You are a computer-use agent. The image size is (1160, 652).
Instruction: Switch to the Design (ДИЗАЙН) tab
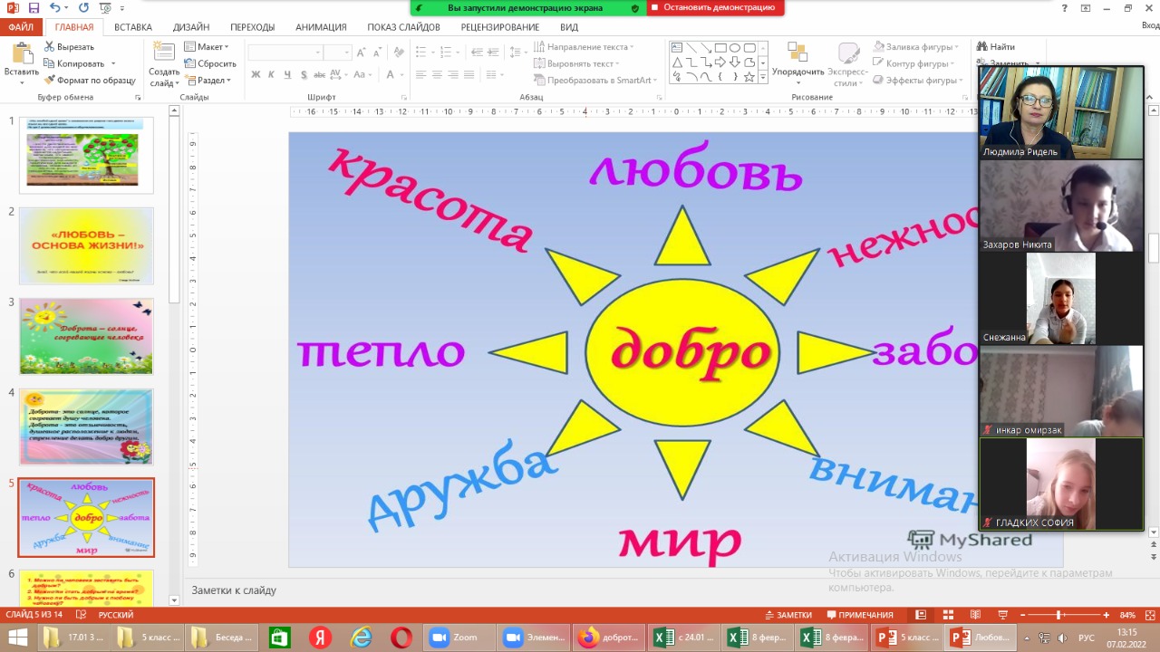[191, 27]
